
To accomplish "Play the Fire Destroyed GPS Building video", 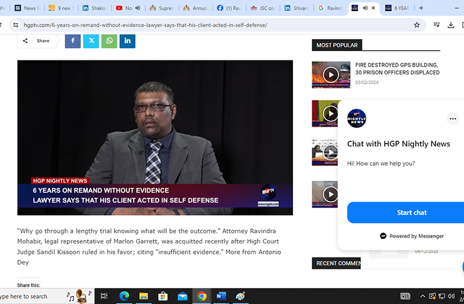I will pyautogui.click(x=331, y=75).
